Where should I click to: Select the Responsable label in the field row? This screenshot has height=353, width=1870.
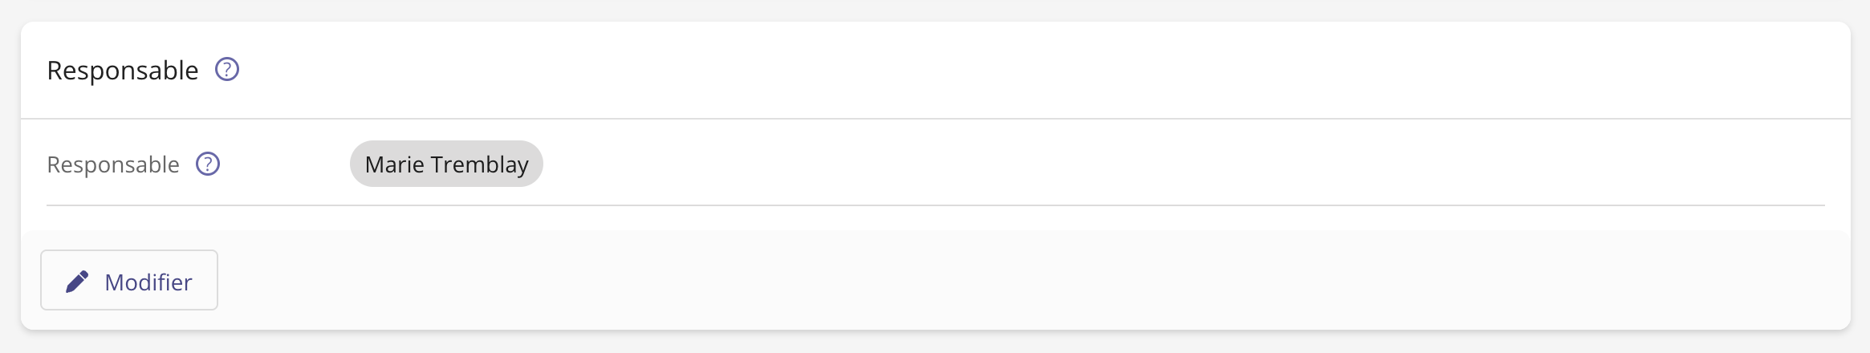coord(113,164)
